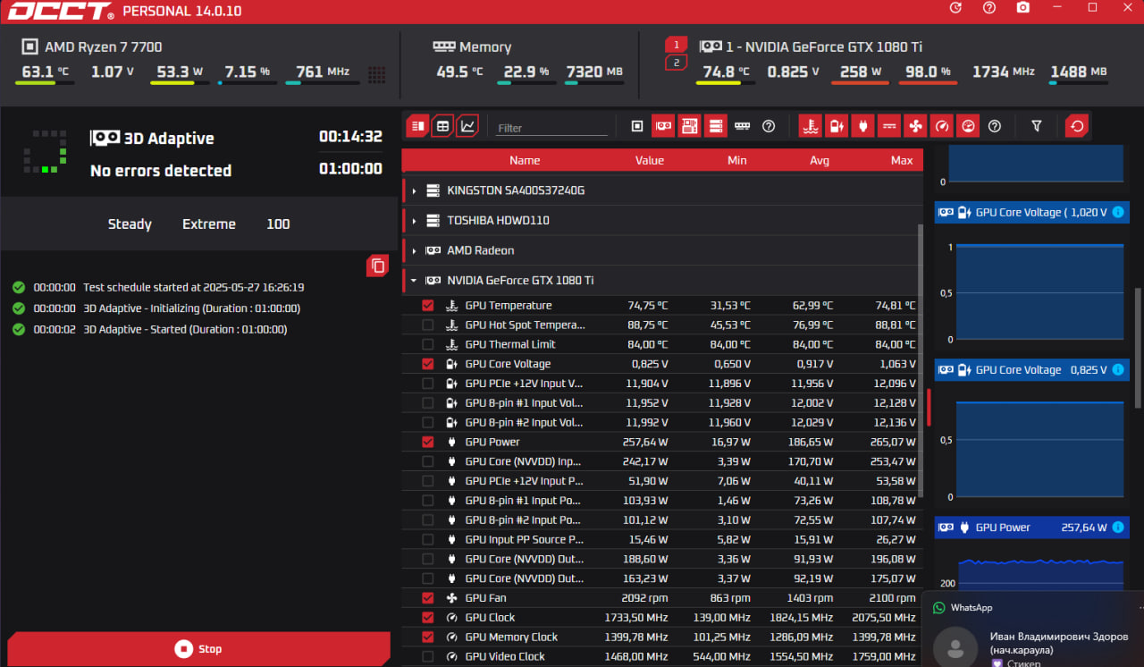Click the GPU 8-pin #1 Input Voltage checkbox
This screenshot has height=667, width=1144.
[x=427, y=403]
